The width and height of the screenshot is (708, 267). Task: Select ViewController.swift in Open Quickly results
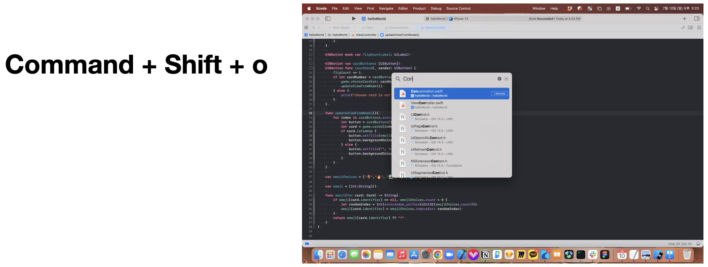coord(451,105)
